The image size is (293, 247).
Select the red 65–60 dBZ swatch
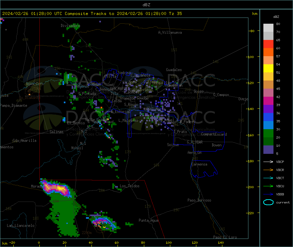pyautogui.click(x=268, y=44)
